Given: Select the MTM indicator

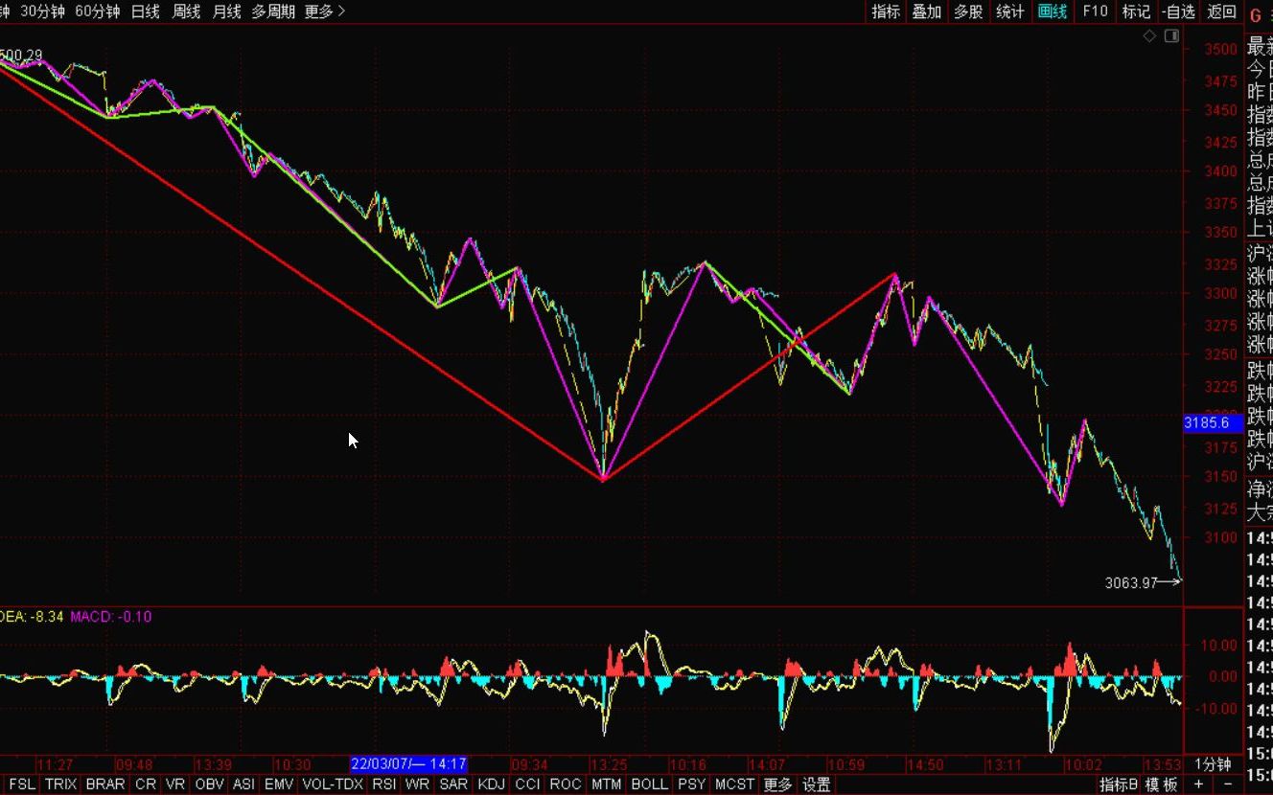Looking at the screenshot, I should point(606,784).
